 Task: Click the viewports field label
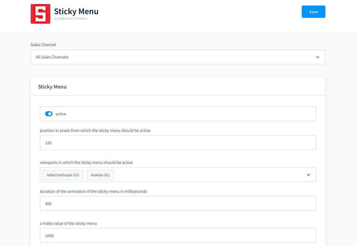point(86,162)
